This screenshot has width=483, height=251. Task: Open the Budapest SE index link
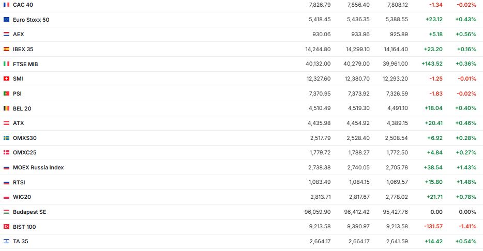pyautogui.click(x=29, y=212)
